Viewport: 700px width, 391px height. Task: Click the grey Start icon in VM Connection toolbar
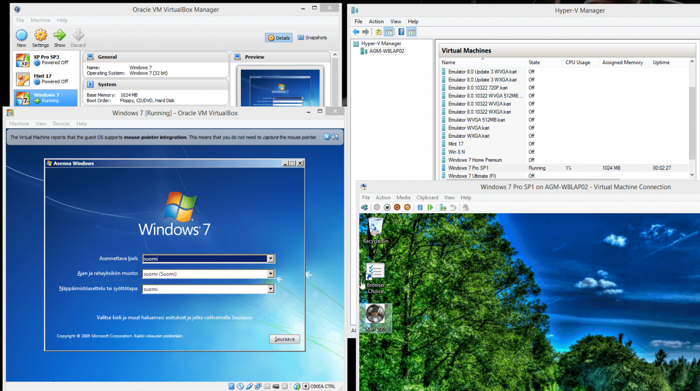[x=377, y=207]
